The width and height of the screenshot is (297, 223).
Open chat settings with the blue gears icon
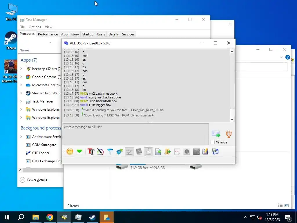pyautogui.click(x=119, y=152)
